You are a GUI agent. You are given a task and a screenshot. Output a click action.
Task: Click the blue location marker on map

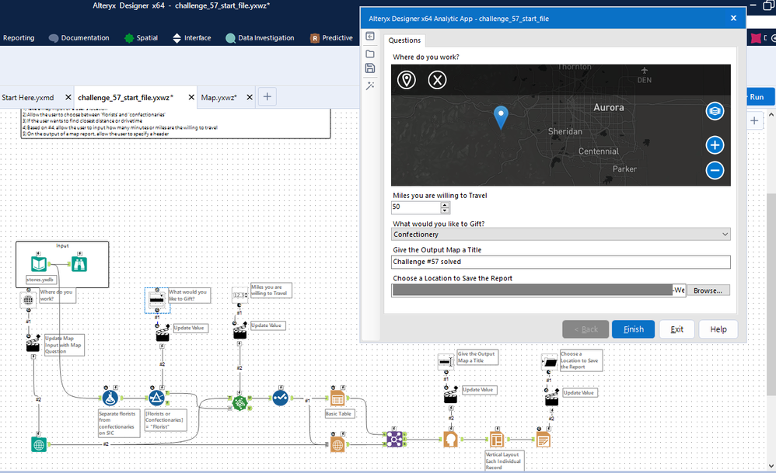click(501, 117)
